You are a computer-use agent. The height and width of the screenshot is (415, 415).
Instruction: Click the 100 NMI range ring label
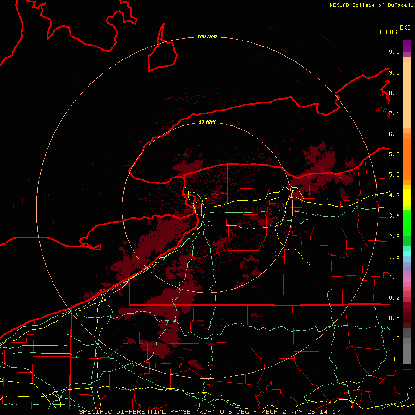click(207, 36)
